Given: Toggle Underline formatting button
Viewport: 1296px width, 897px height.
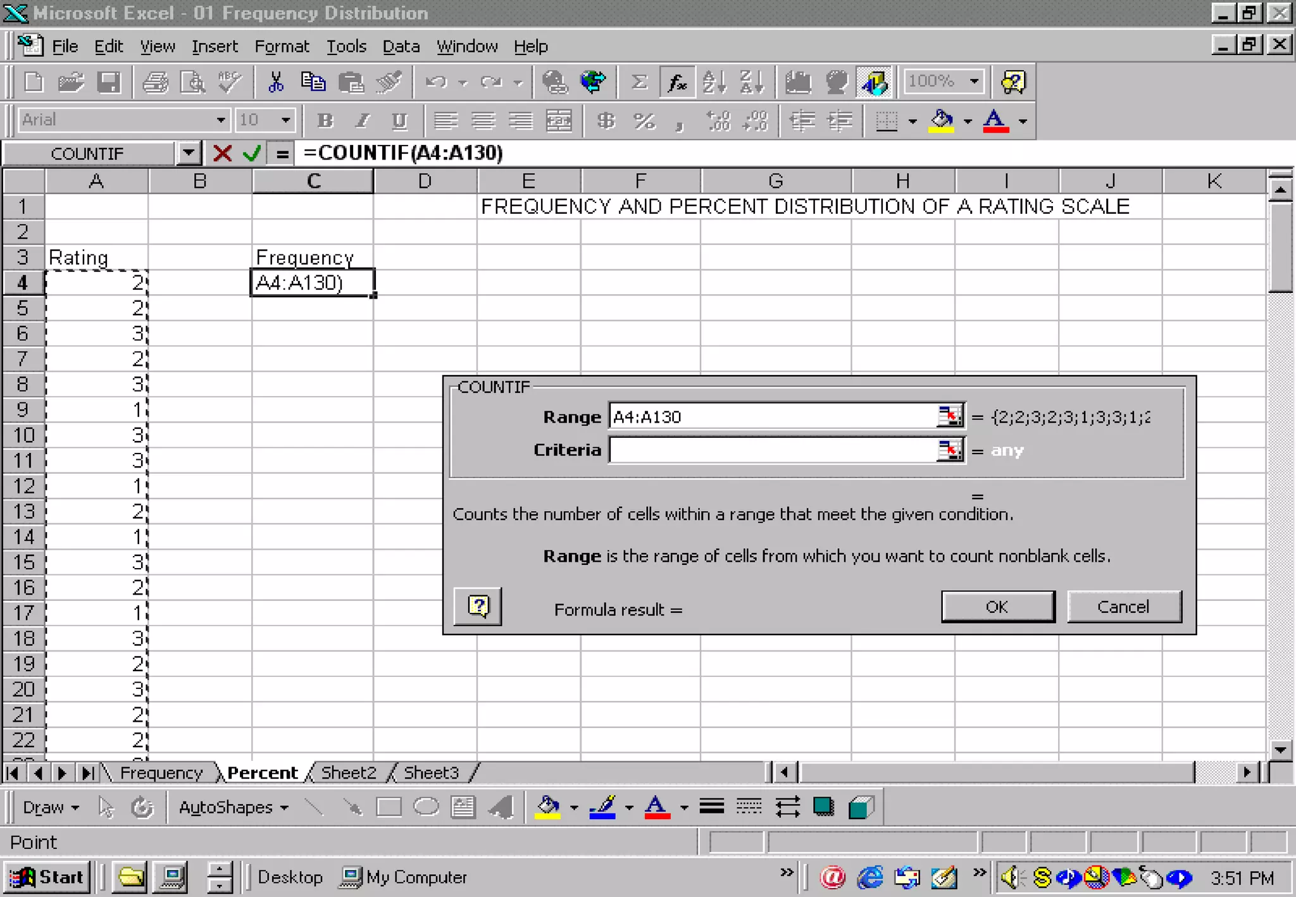Looking at the screenshot, I should 399,120.
